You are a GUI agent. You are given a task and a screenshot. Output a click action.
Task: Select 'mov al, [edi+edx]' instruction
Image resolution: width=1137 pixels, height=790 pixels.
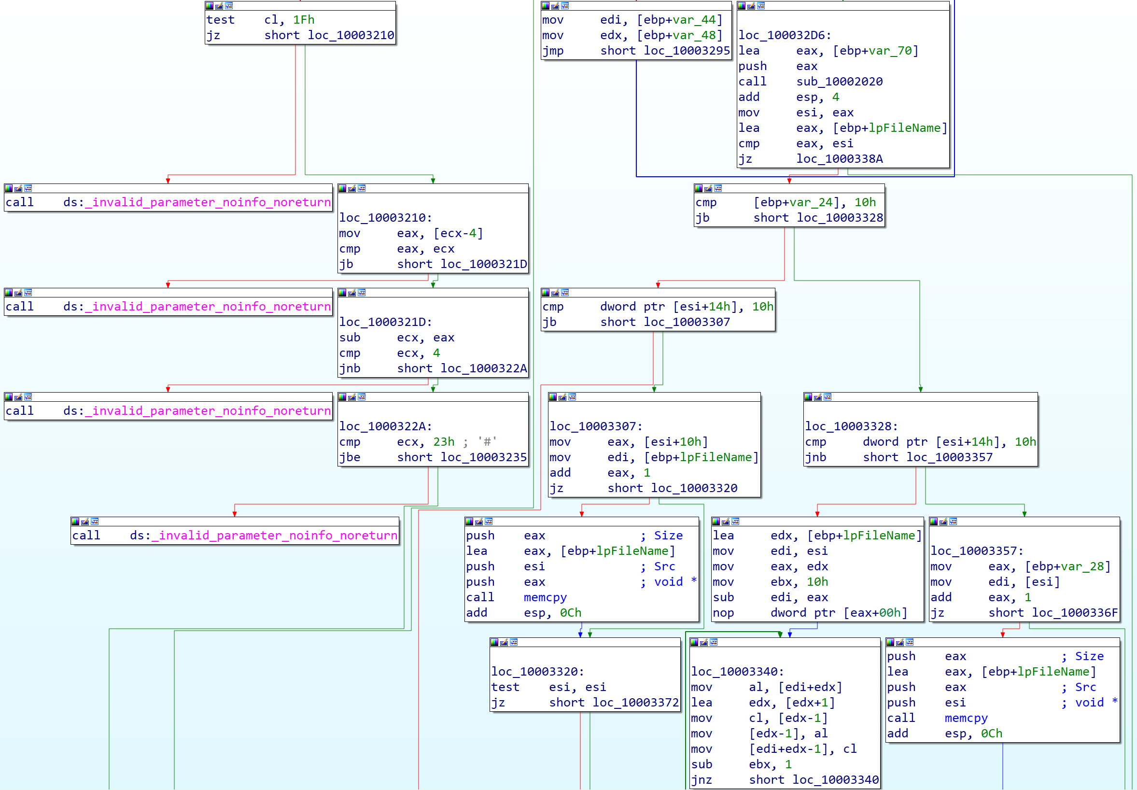[766, 687]
